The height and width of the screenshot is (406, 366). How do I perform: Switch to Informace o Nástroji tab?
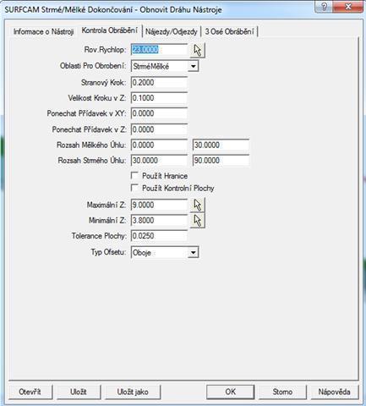tap(43, 31)
